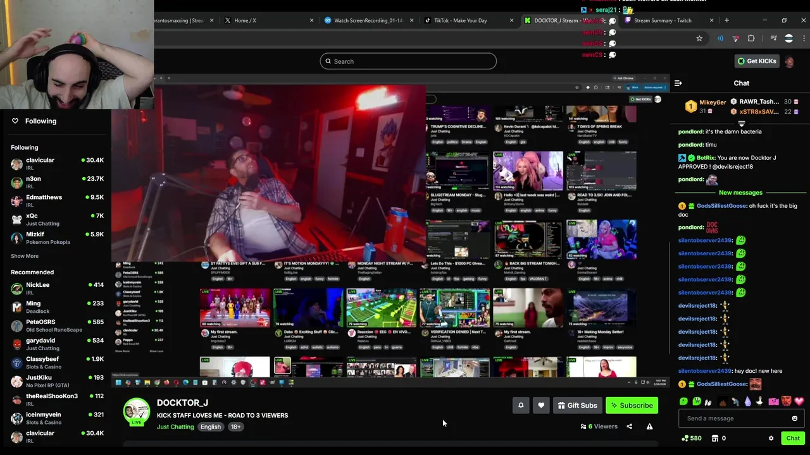
Task: Open n3on channel from sidebar
Action: click(57, 182)
